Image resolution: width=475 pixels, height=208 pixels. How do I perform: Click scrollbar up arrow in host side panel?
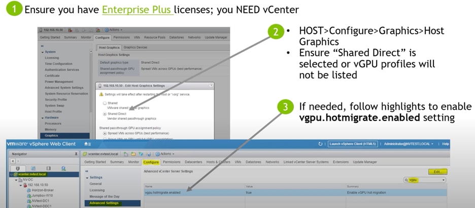pos(91,51)
